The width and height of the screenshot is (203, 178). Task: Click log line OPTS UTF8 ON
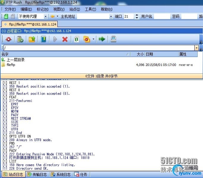click(x=17, y=136)
